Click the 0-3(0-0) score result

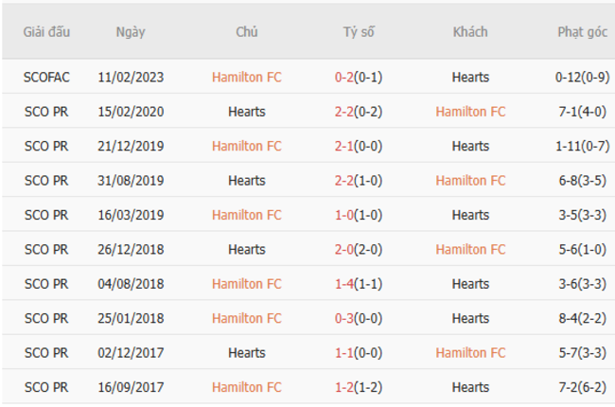coord(359,318)
